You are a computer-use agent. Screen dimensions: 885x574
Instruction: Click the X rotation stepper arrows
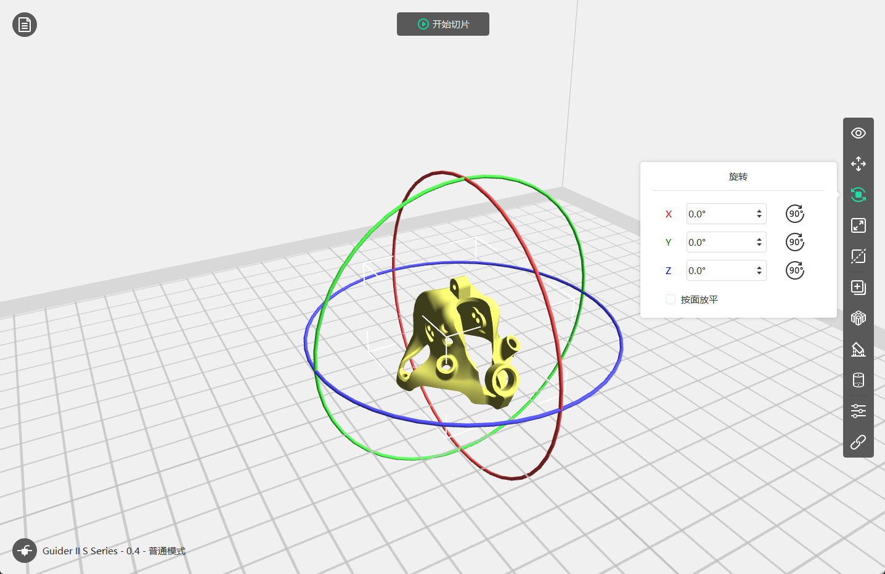point(759,214)
